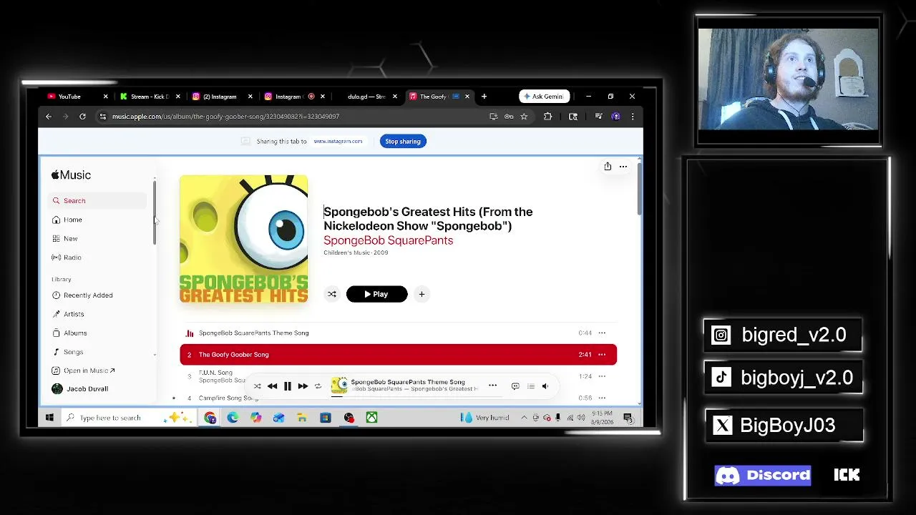Open more options for F.U.N. Song row
916x515 pixels.
click(602, 376)
